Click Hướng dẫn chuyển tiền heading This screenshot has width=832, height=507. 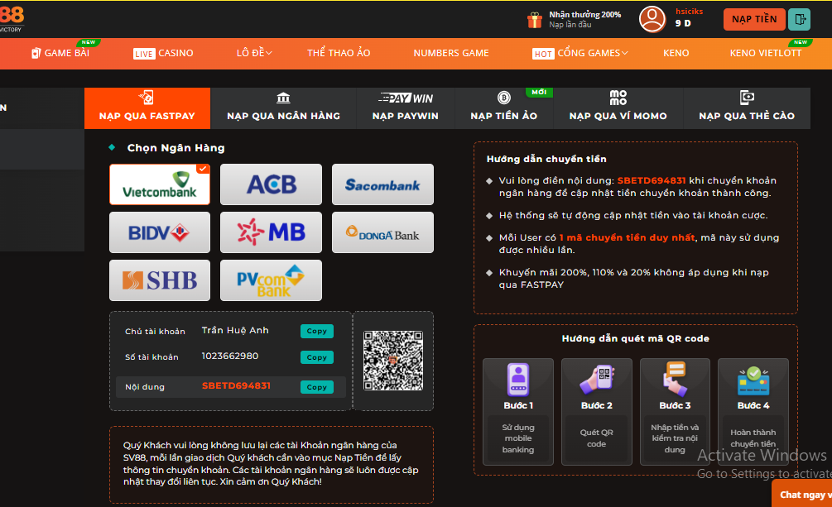(x=546, y=159)
